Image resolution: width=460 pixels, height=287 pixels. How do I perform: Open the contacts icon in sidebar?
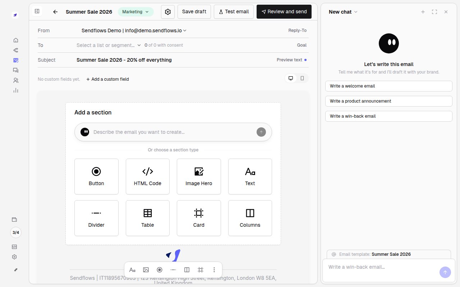click(15, 80)
